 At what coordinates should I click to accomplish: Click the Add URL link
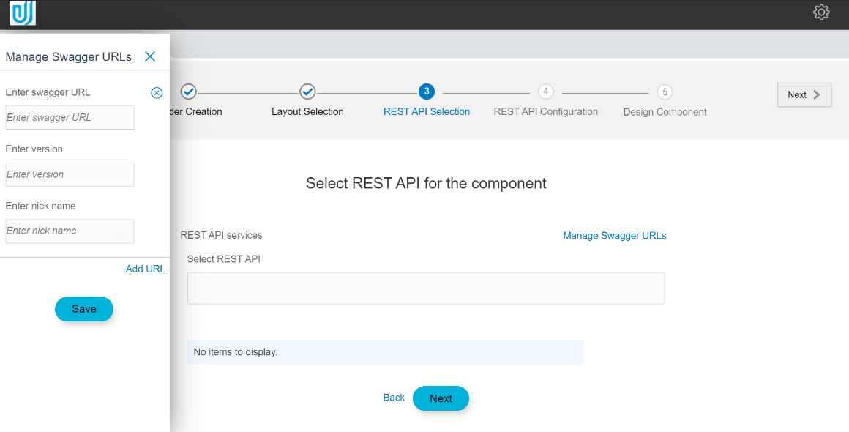pos(145,269)
